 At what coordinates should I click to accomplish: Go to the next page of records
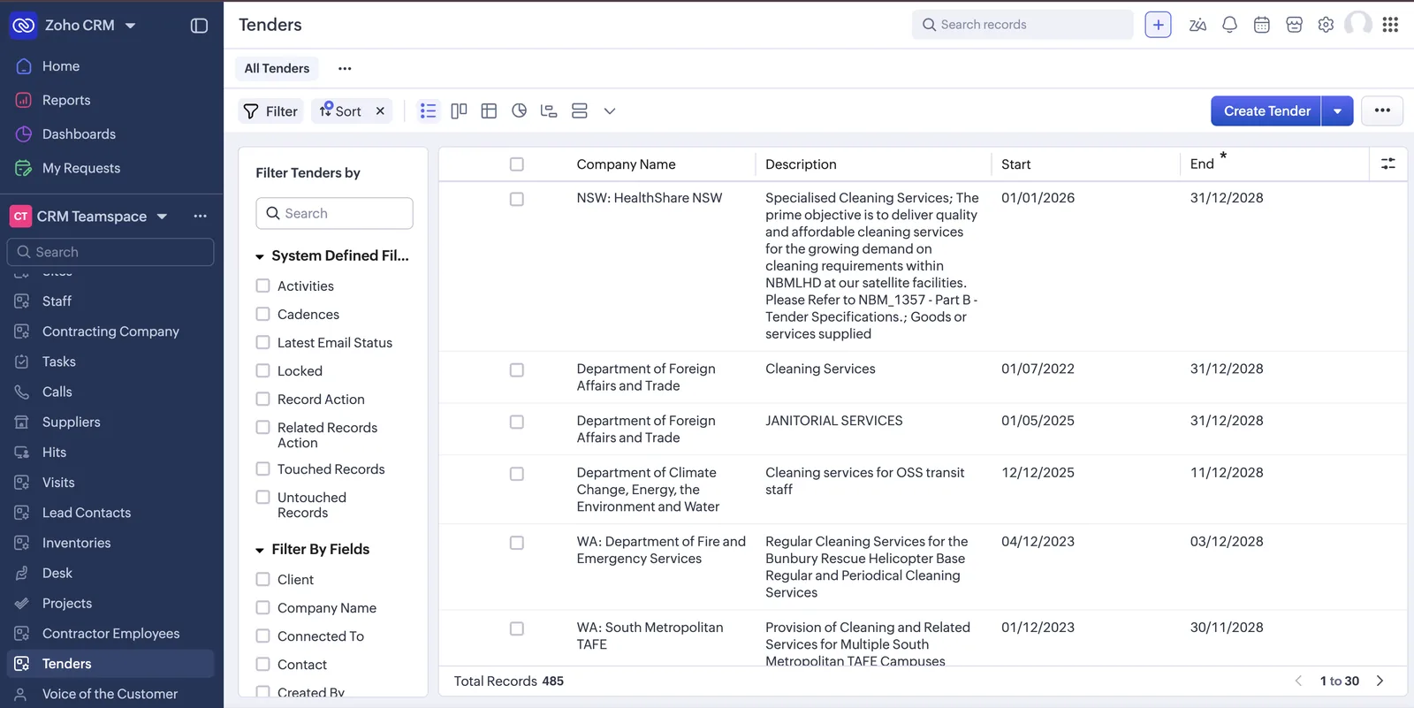coord(1380,681)
